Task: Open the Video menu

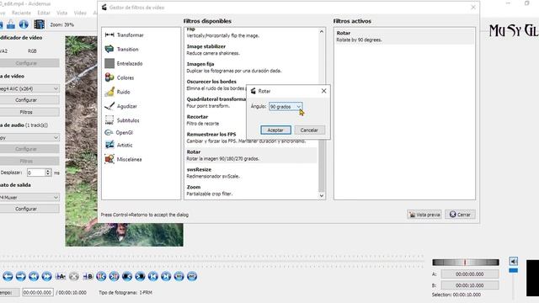Action: click(x=80, y=13)
